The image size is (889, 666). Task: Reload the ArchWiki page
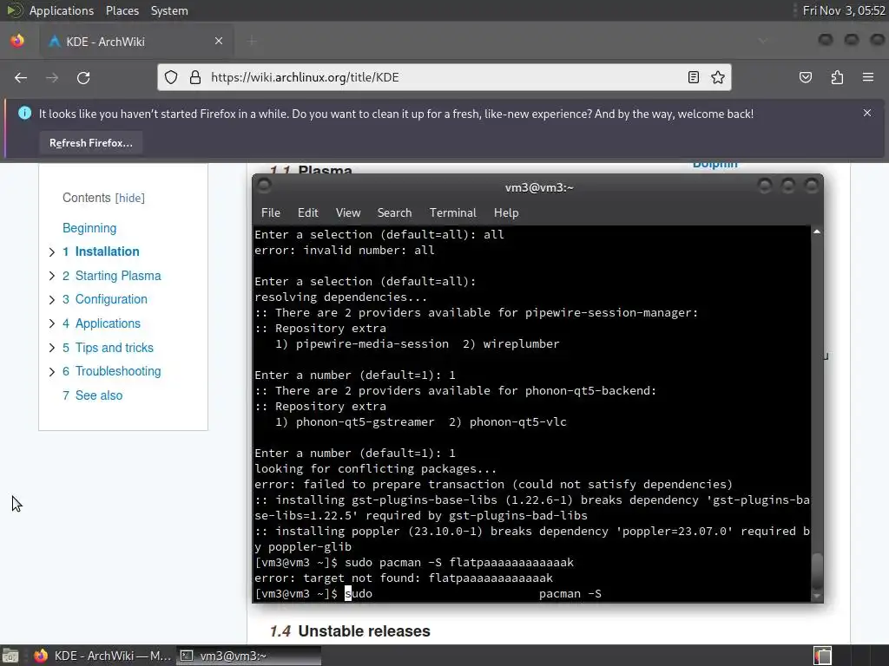[x=83, y=77]
